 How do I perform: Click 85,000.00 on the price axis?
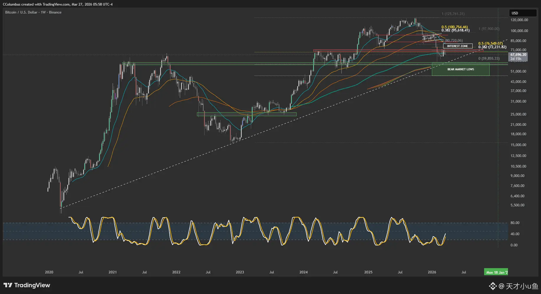pos(518,41)
